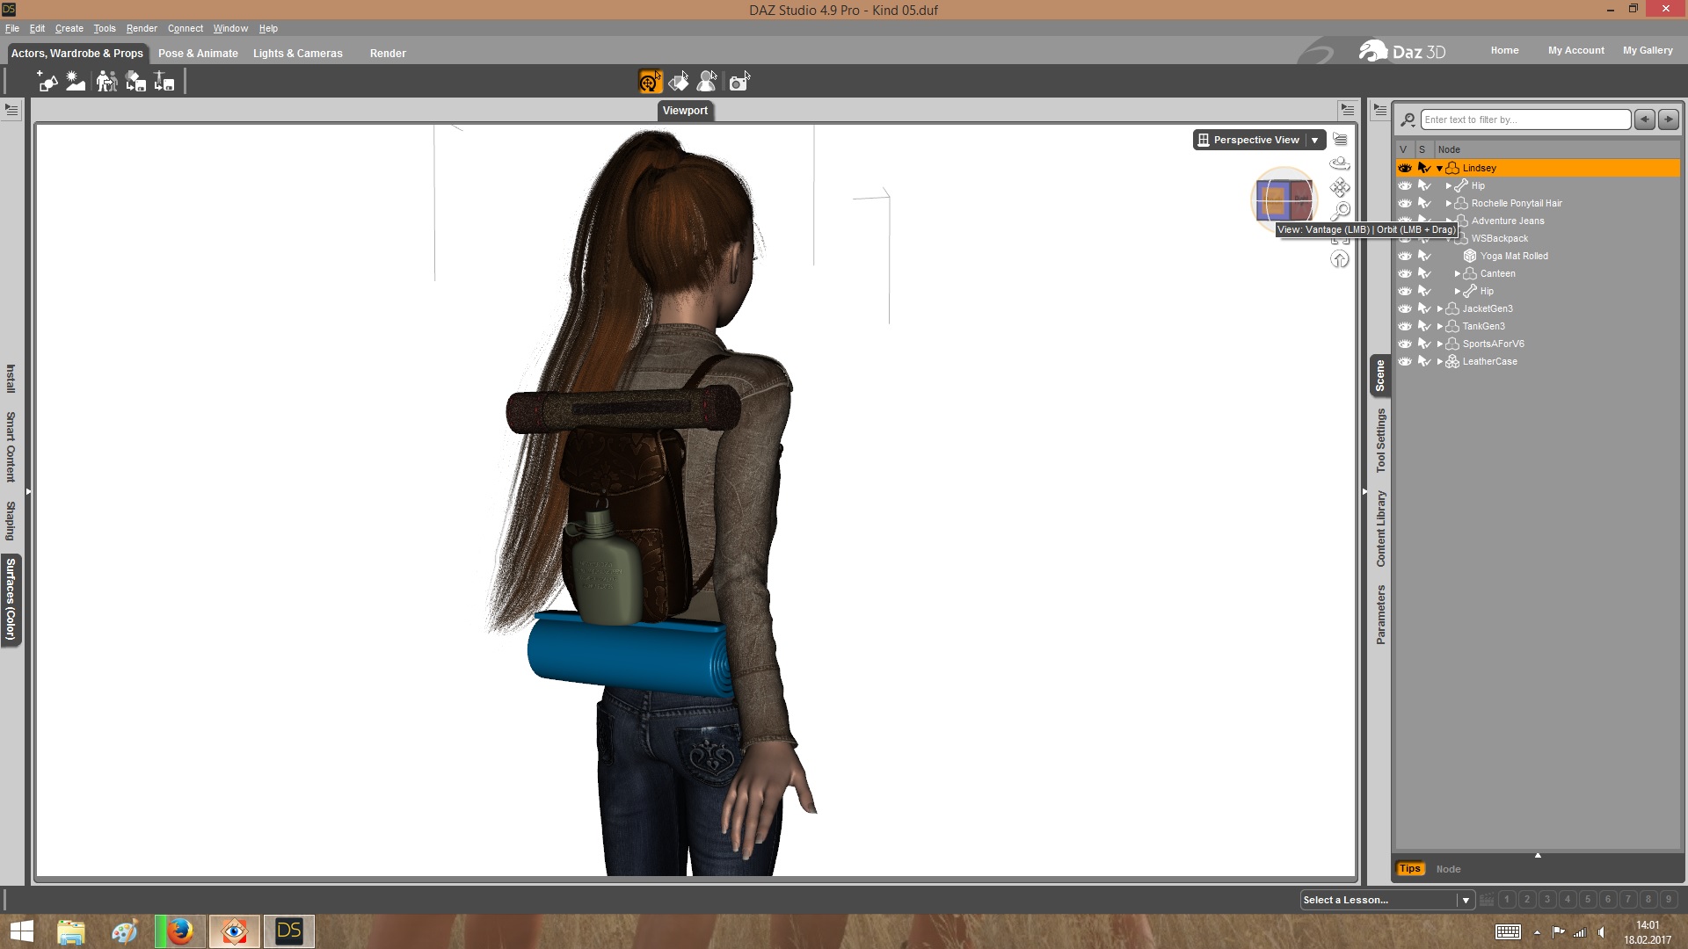Click the view cube in viewport
Viewport: 1688px width, 949px height.
click(1284, 200)
